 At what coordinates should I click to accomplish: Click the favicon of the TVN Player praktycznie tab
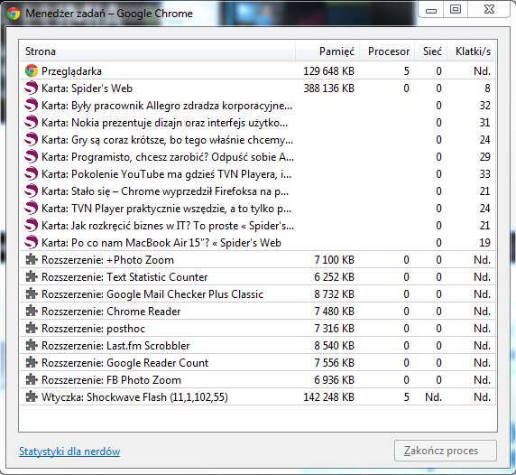[x=32, y=208]
